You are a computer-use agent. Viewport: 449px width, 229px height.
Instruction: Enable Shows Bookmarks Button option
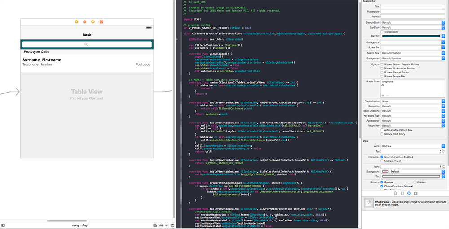coord(382,68)
